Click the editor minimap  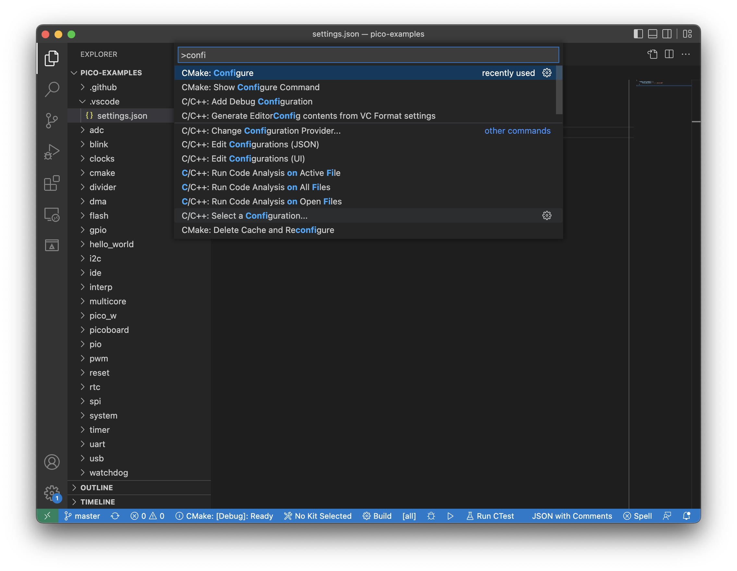point(663,83)
